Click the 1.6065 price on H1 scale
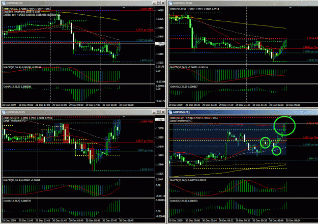The height and width of the screenshot is (224, 318). [160, 10]
